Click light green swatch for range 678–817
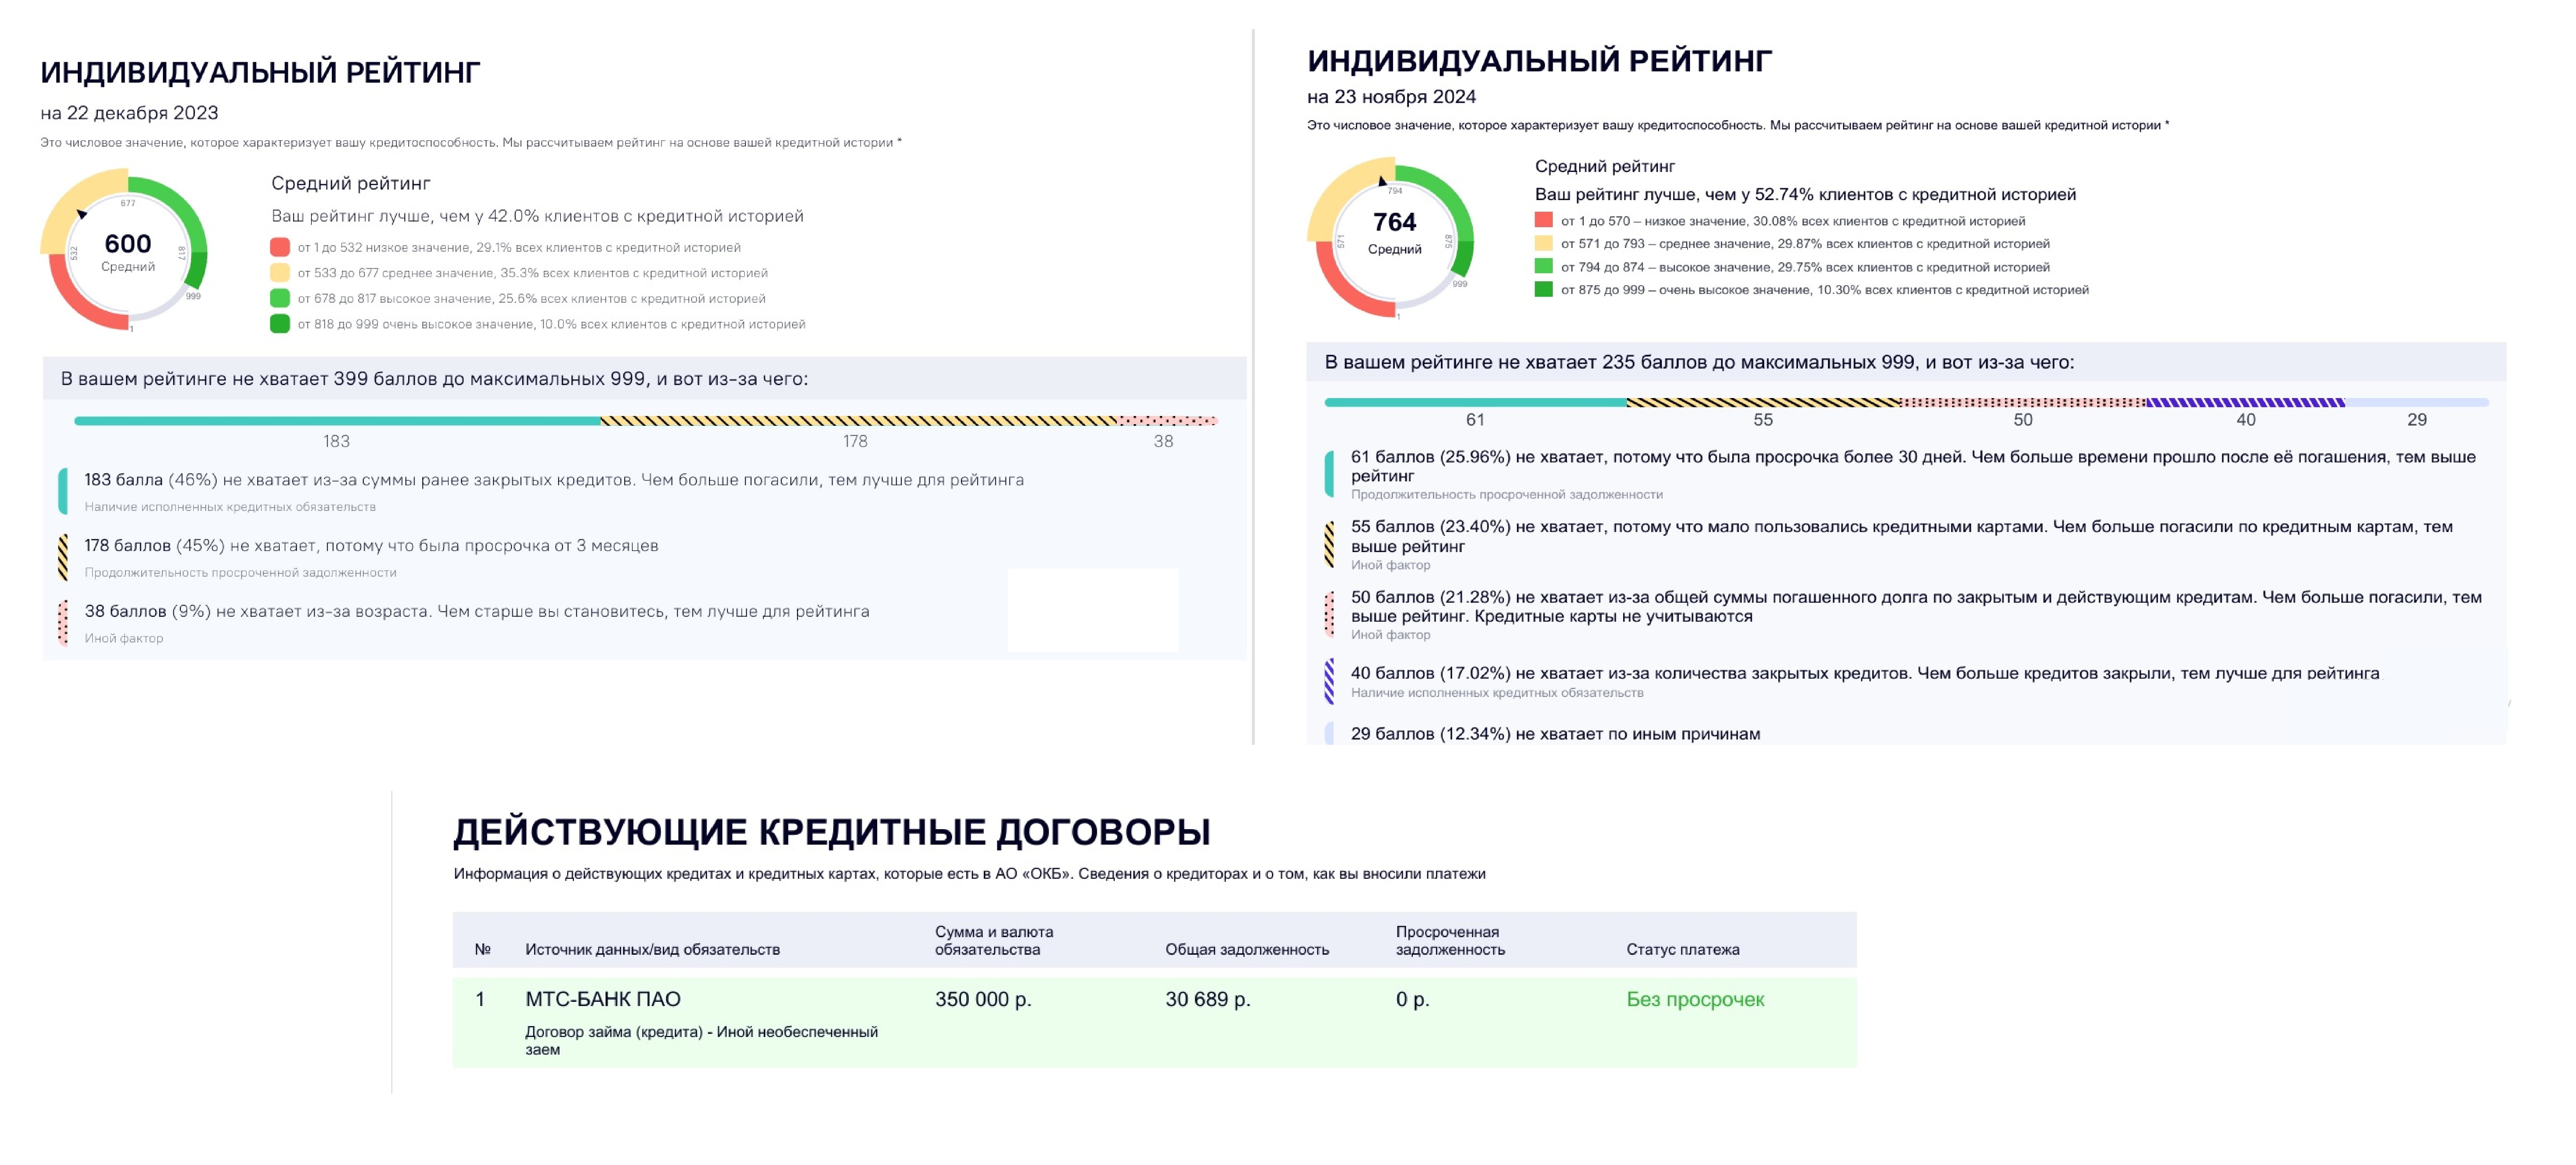This screenshot has width=2576, height=1165. (x=280, y=298)
